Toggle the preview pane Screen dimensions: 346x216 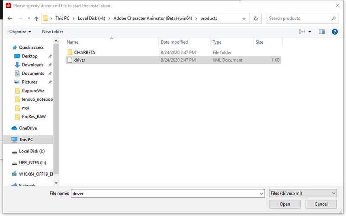tap(322, 32)
